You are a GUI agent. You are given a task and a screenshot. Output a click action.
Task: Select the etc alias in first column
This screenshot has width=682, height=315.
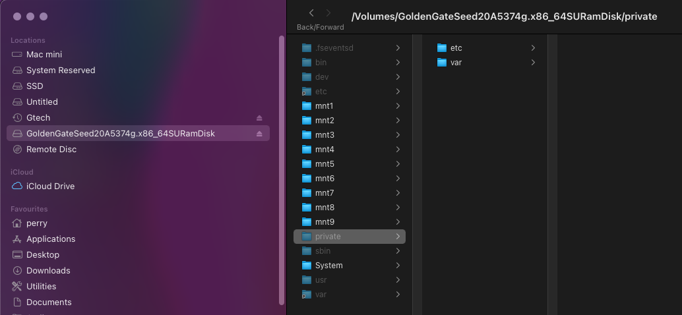(x=350, y=91)
